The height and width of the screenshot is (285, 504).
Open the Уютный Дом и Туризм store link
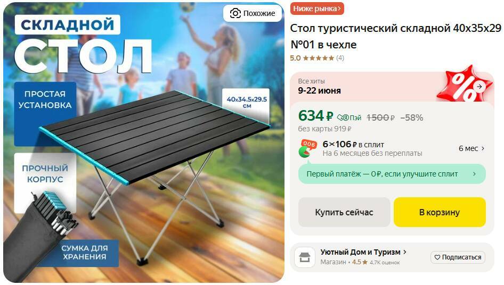pyautogui.click(x=360, y=252)
